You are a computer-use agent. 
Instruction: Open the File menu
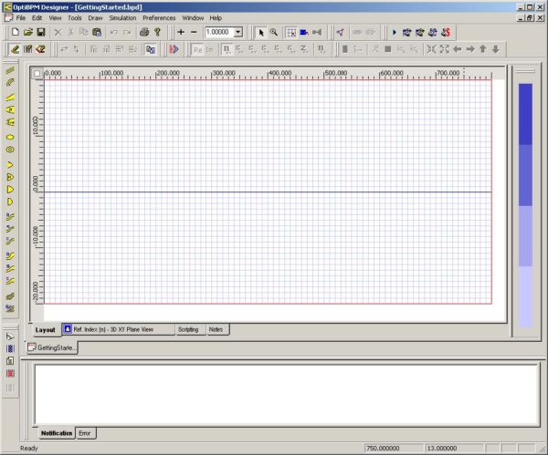click(21, 18)
